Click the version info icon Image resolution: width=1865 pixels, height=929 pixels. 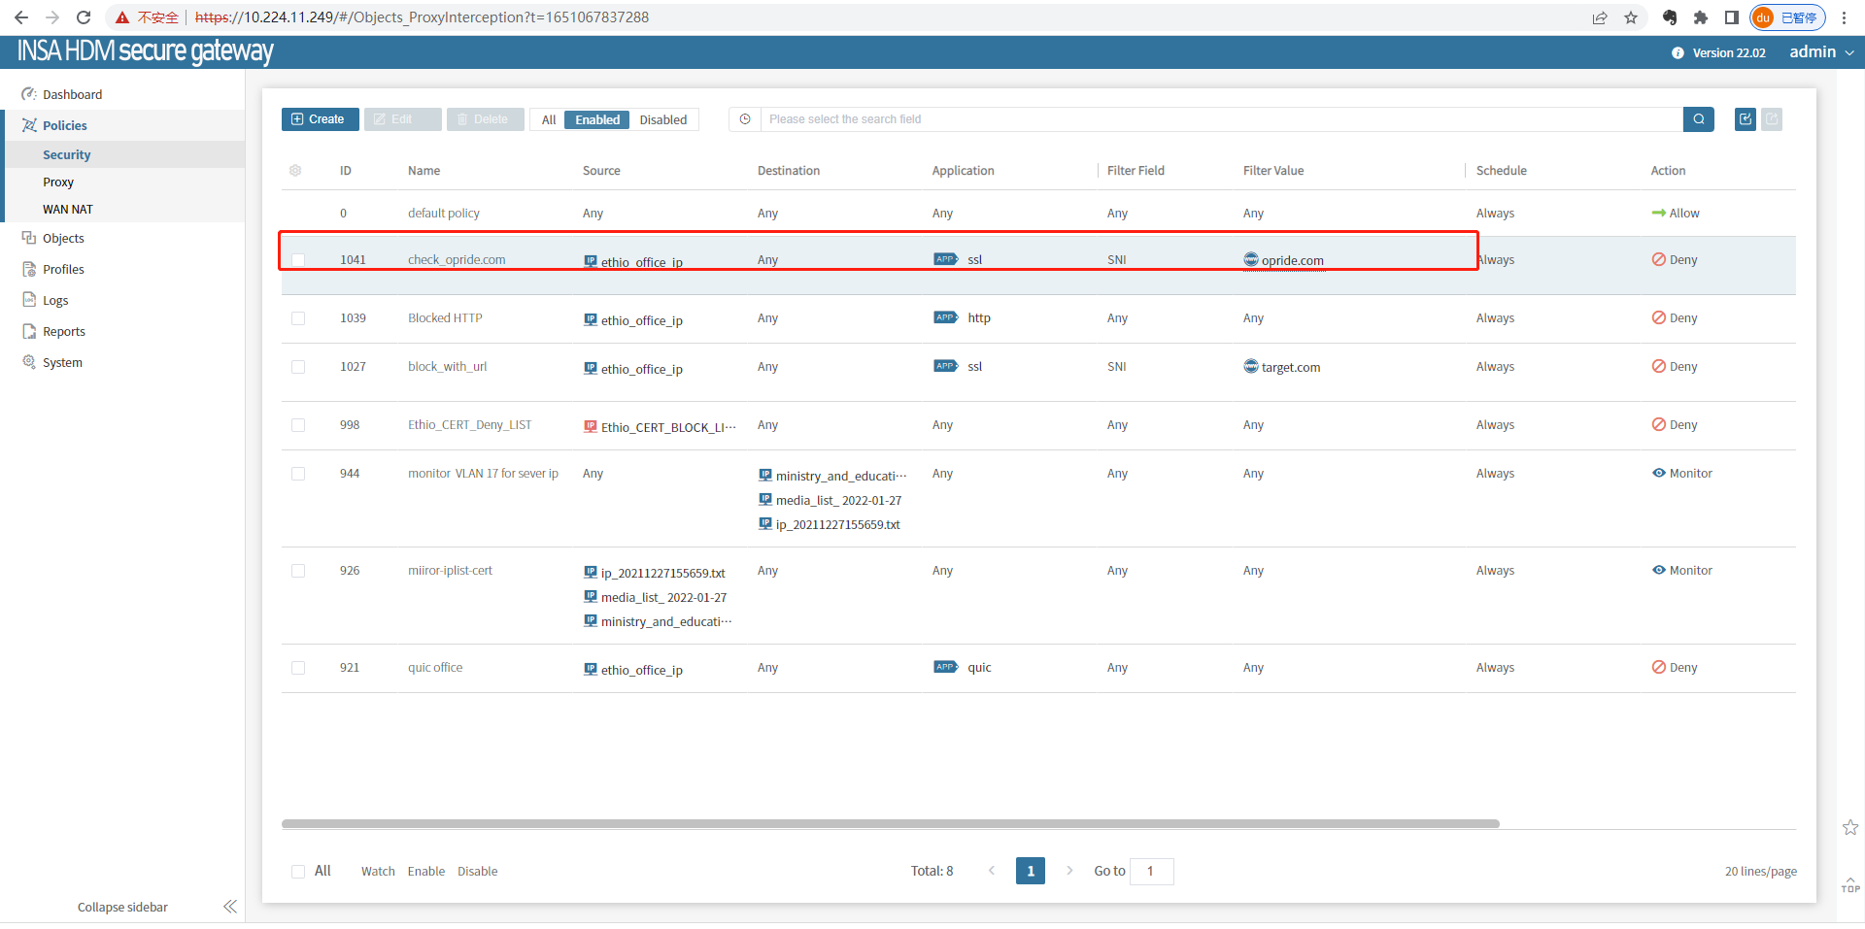[x=1678, y=53]
